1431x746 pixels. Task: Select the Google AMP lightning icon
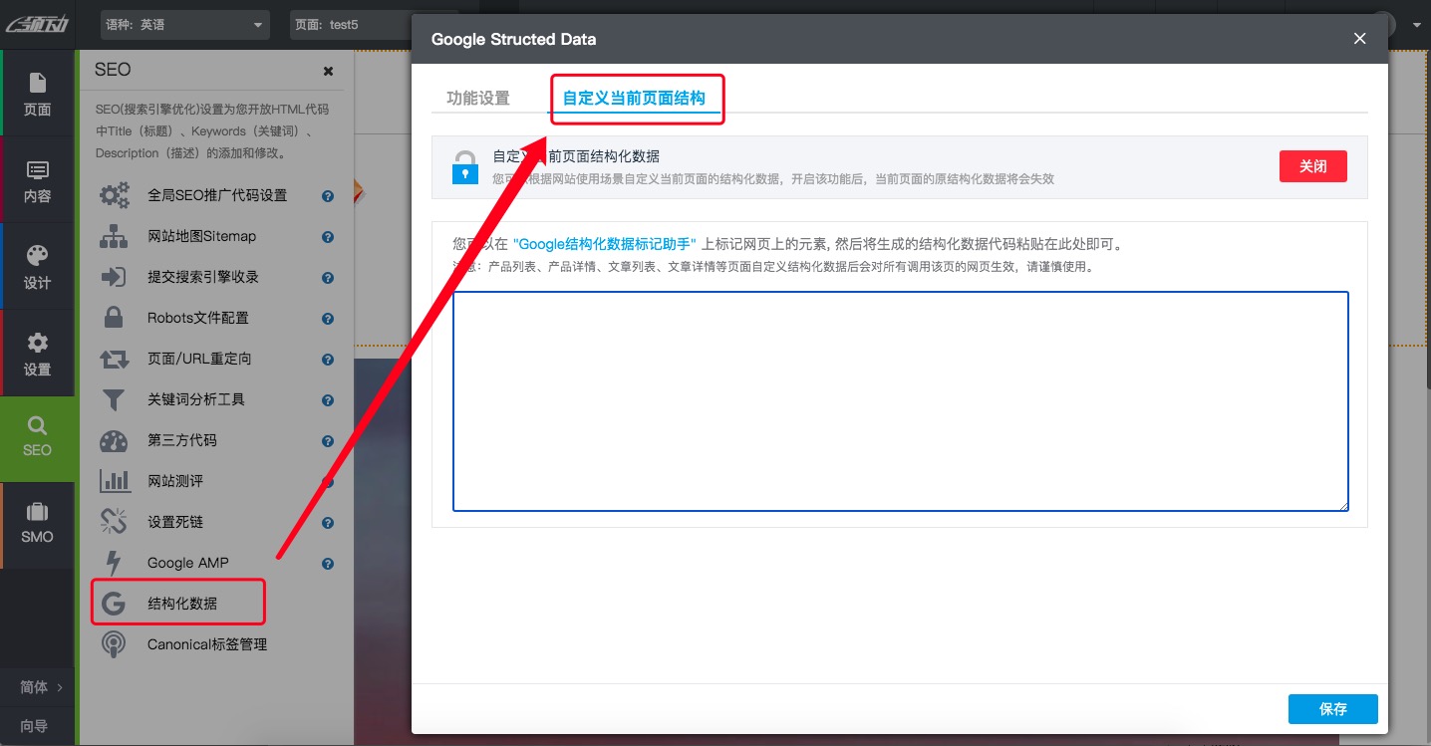[x=114, y=562]
